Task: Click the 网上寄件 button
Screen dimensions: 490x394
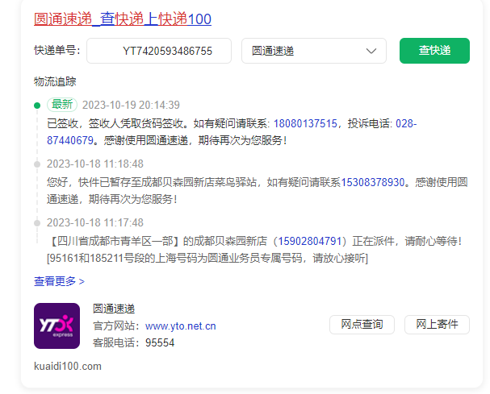Action: click(x=437, y=325)
